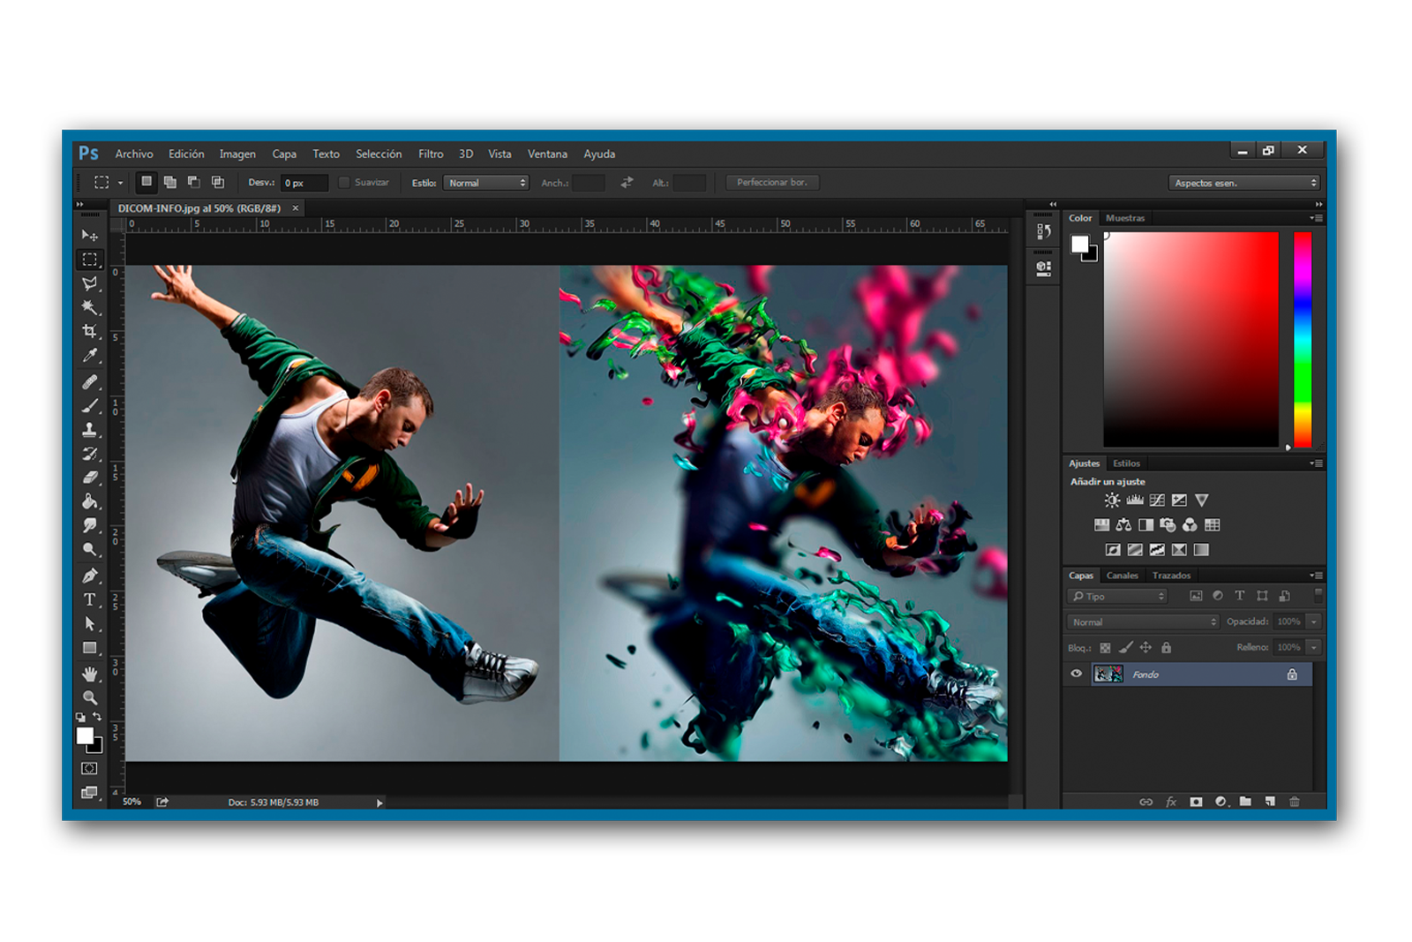The width and height of the screenshot is (1412, 942).
Task: Pick the Eyedropper tool
Action: pos(89,356)
